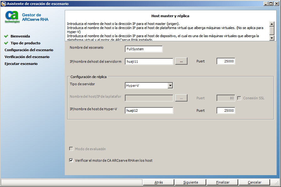Click the wizard icon in the title bar
This screenshot has height=187, width=281.
point(3,3)
